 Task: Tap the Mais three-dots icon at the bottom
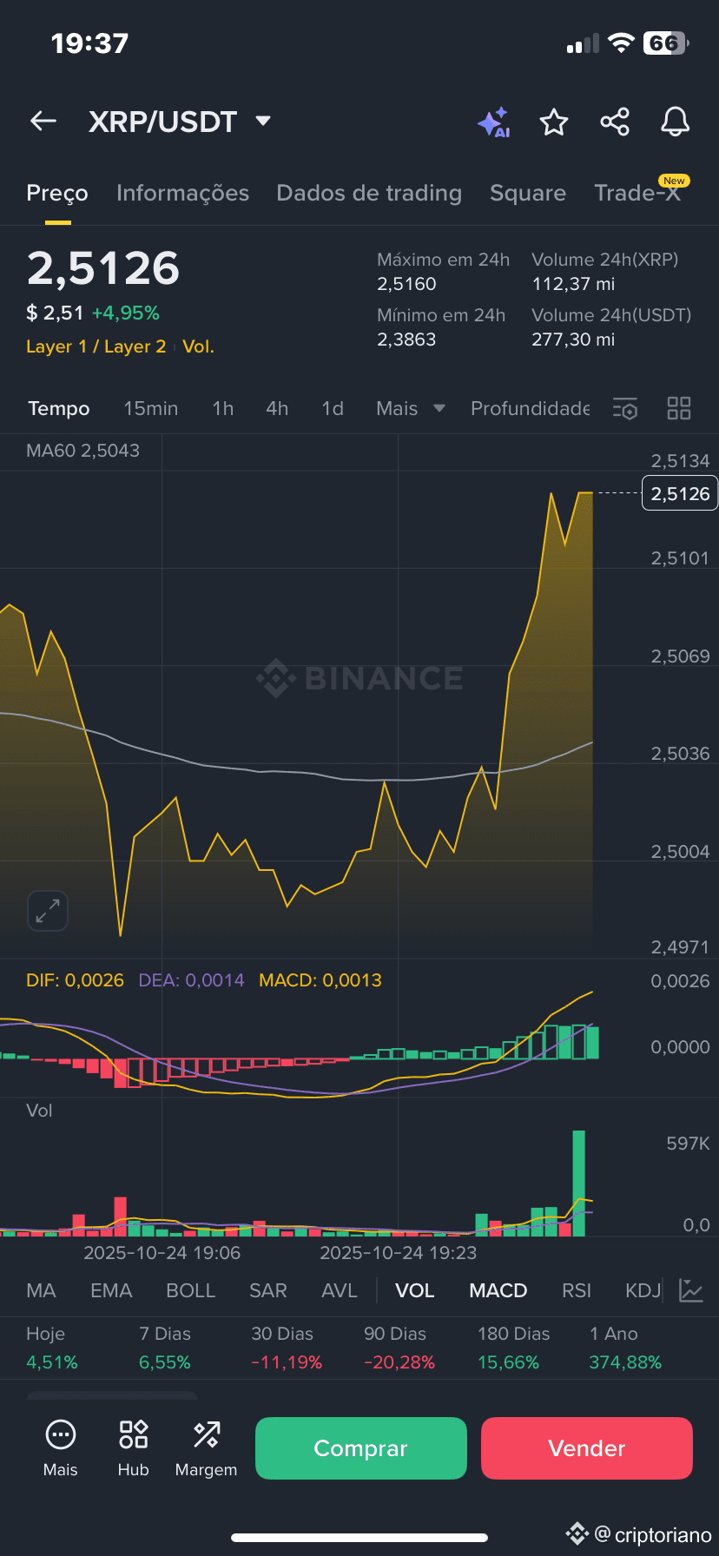[61, 1435]
